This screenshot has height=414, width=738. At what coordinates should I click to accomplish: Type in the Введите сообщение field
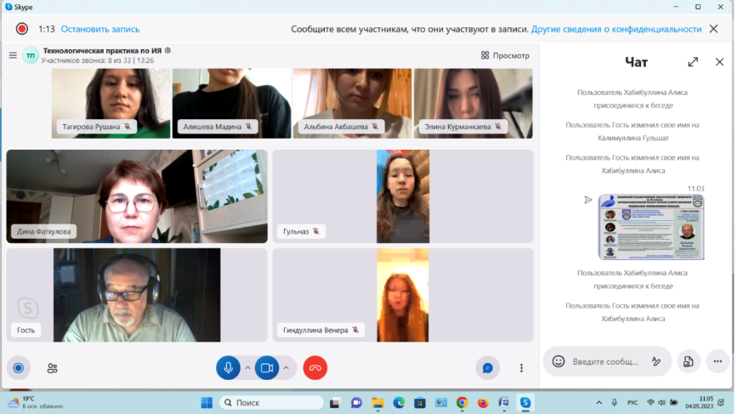[605, 361]
